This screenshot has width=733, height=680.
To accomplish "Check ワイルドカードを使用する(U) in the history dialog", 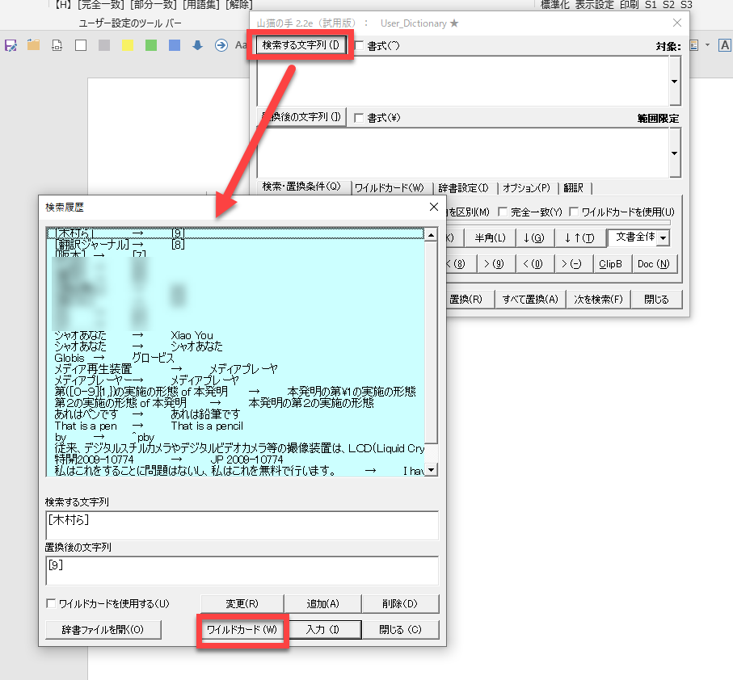I will [52, 603].
